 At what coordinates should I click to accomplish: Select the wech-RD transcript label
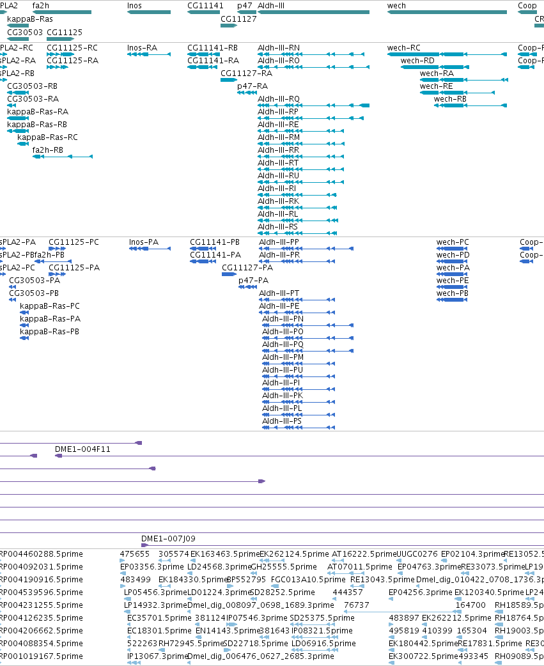tap(417, 61)
